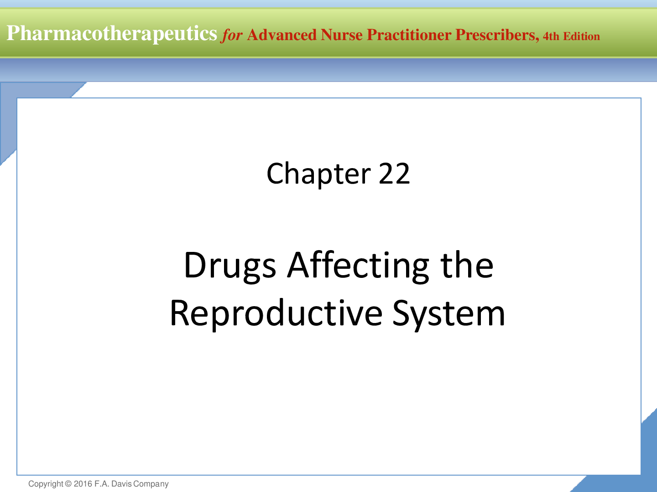657x492 pixels.
Task: Select the word Reproductive in the title
Action: tap(276, 313)
